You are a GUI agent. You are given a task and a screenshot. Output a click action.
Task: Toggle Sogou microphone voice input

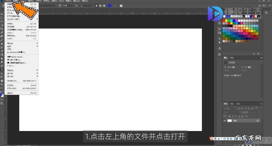(x=228, y=139)
